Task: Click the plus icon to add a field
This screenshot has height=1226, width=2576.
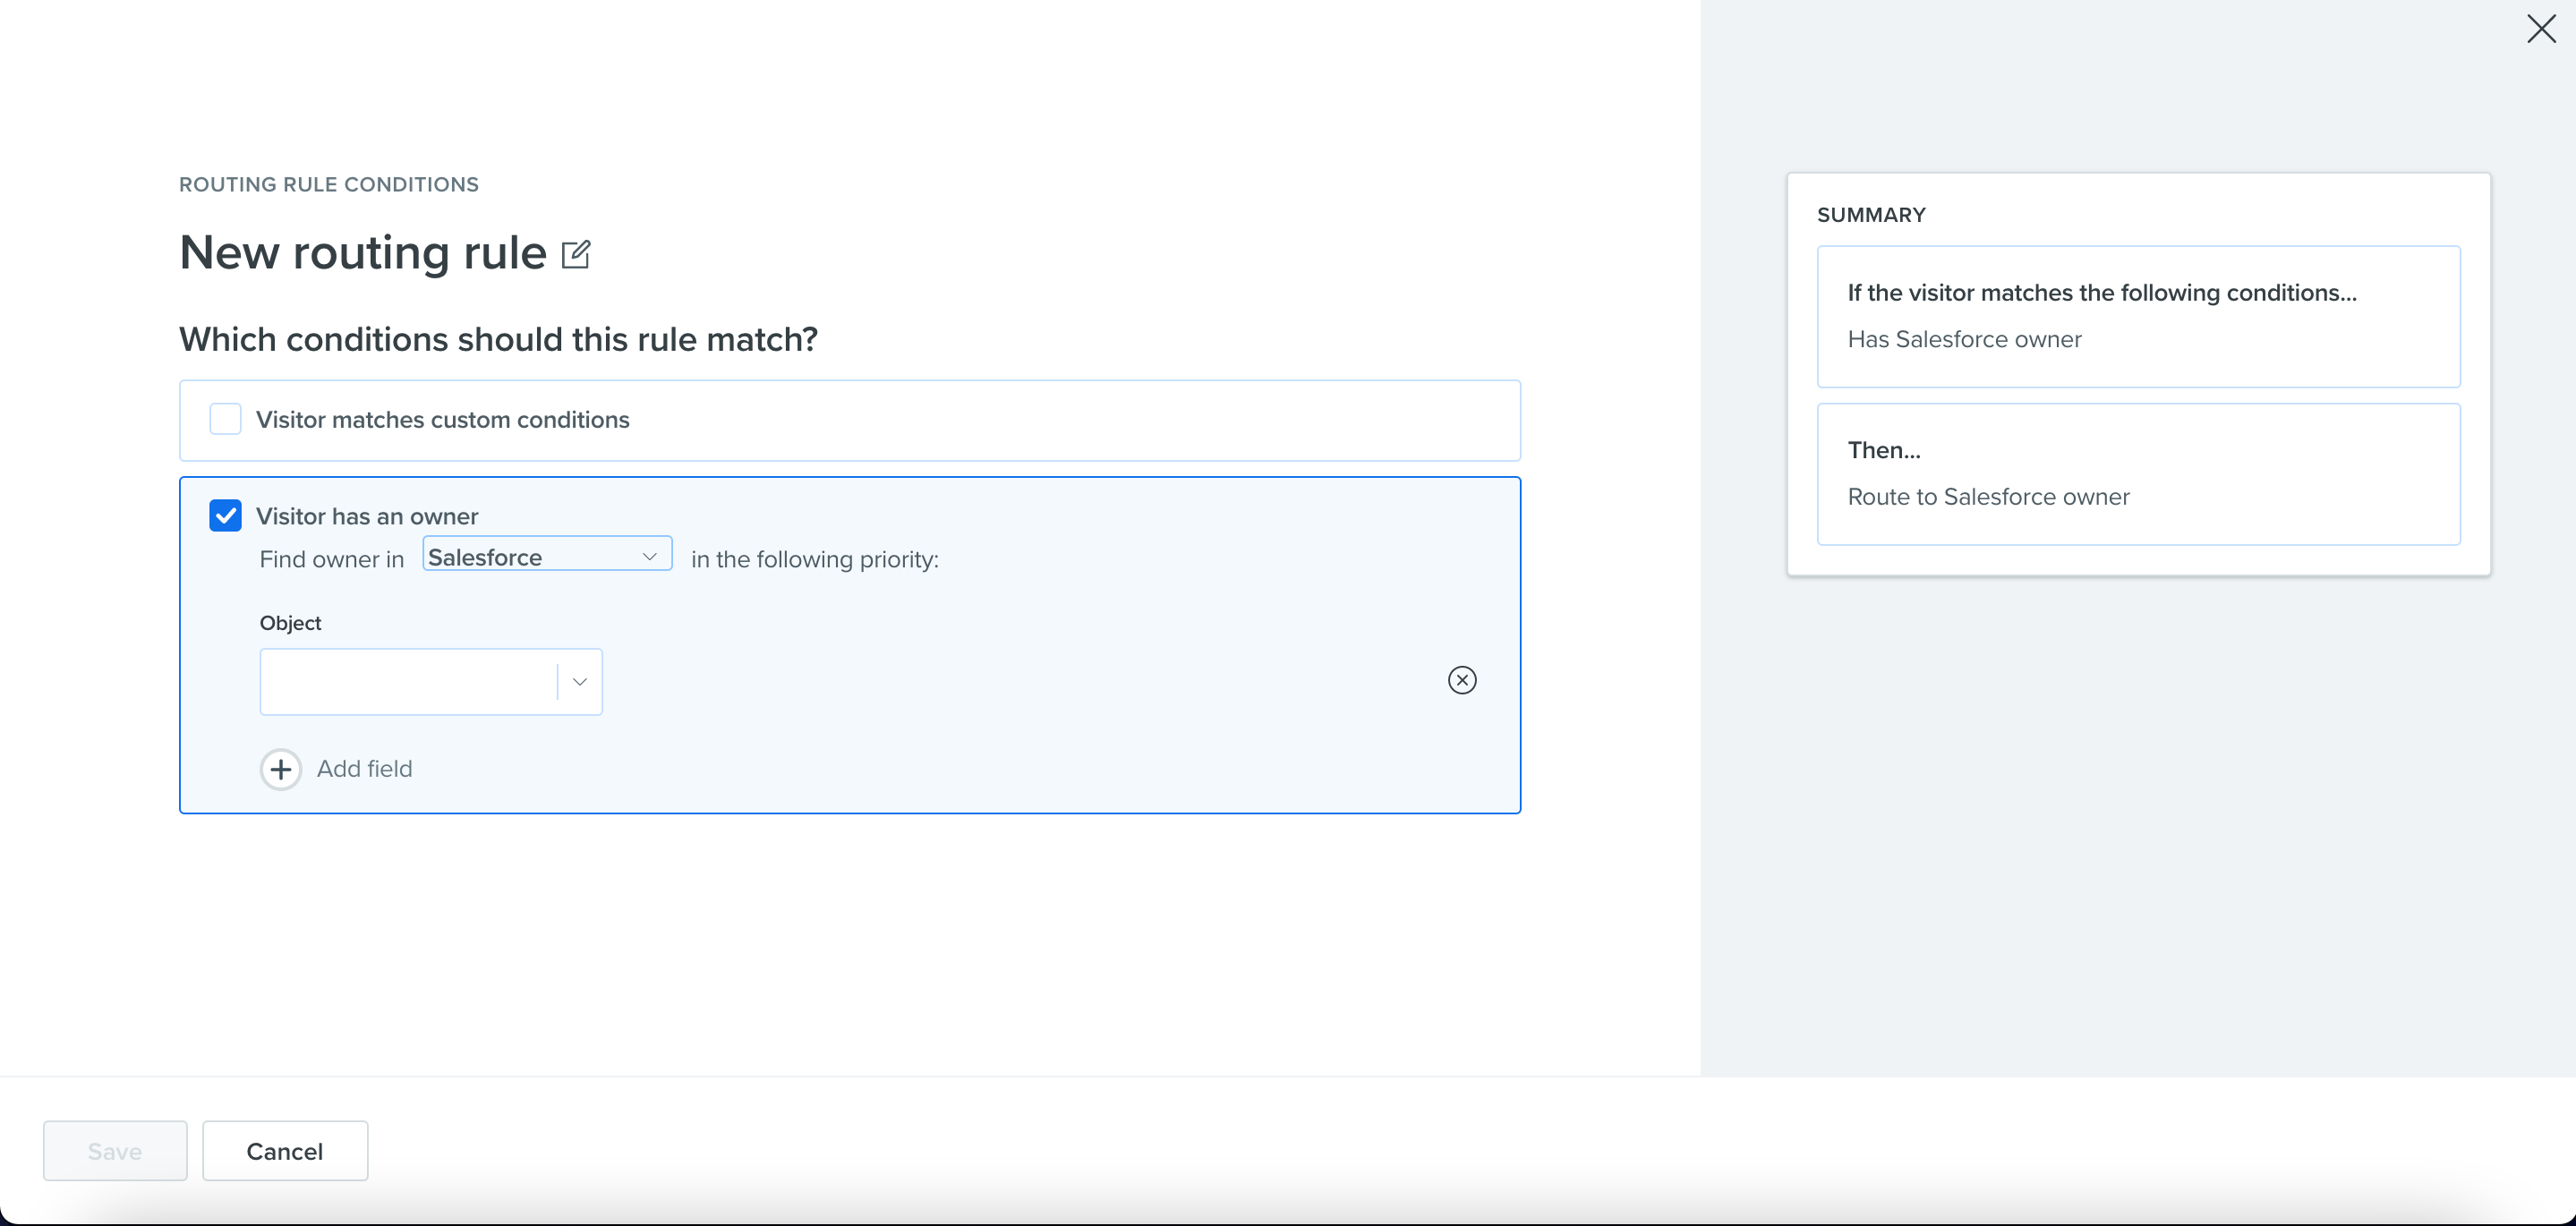Action: pos(281,769)
